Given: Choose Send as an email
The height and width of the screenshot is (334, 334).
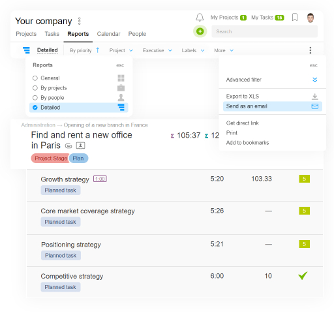Looking at the screenshot, I should (273, 106).
